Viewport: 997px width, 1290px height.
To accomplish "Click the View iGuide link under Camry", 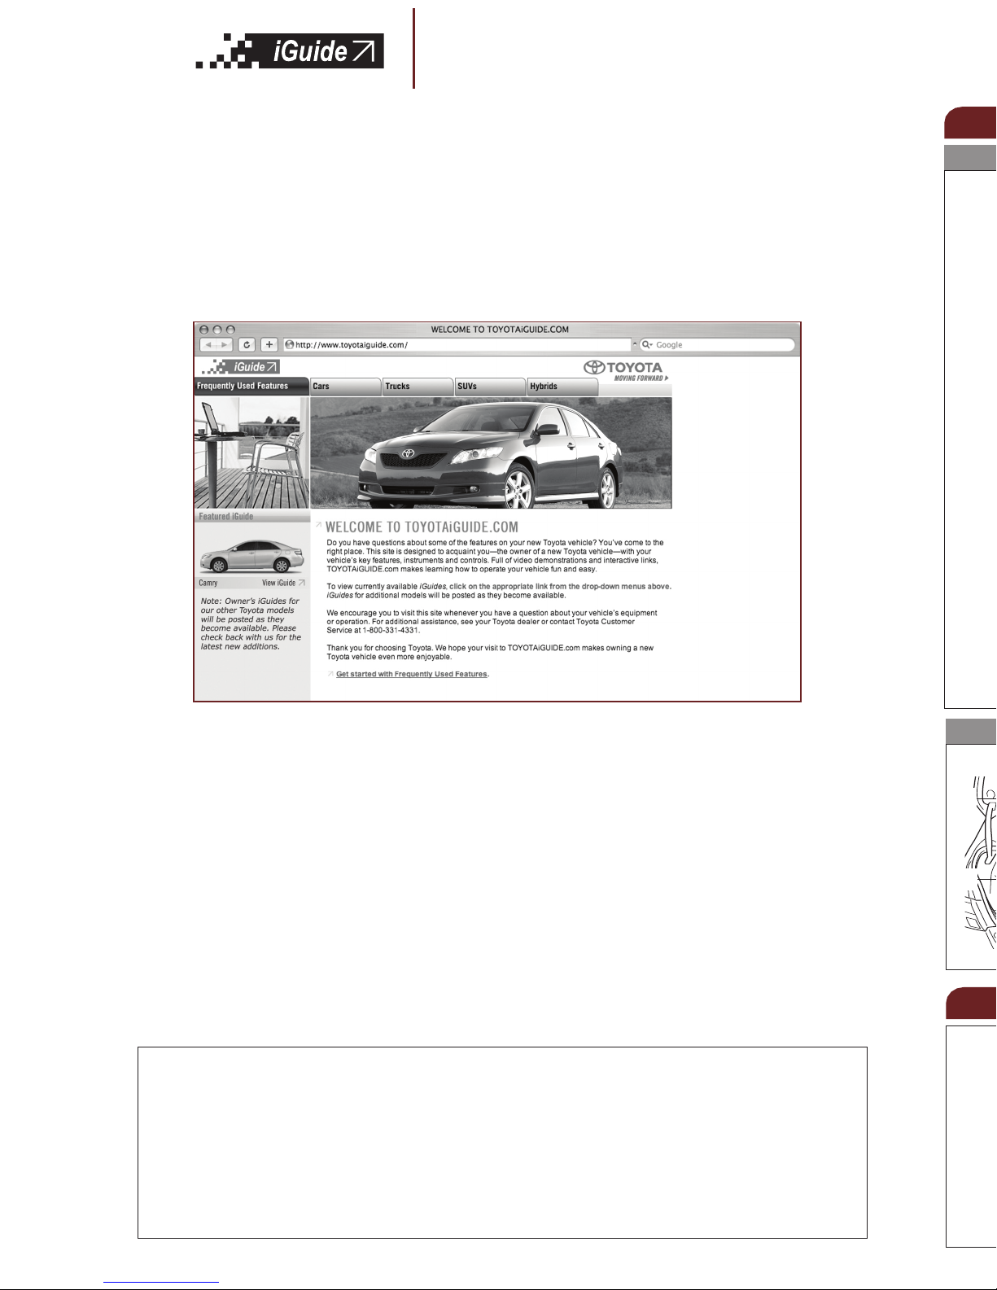I will (x=278, y=583).
